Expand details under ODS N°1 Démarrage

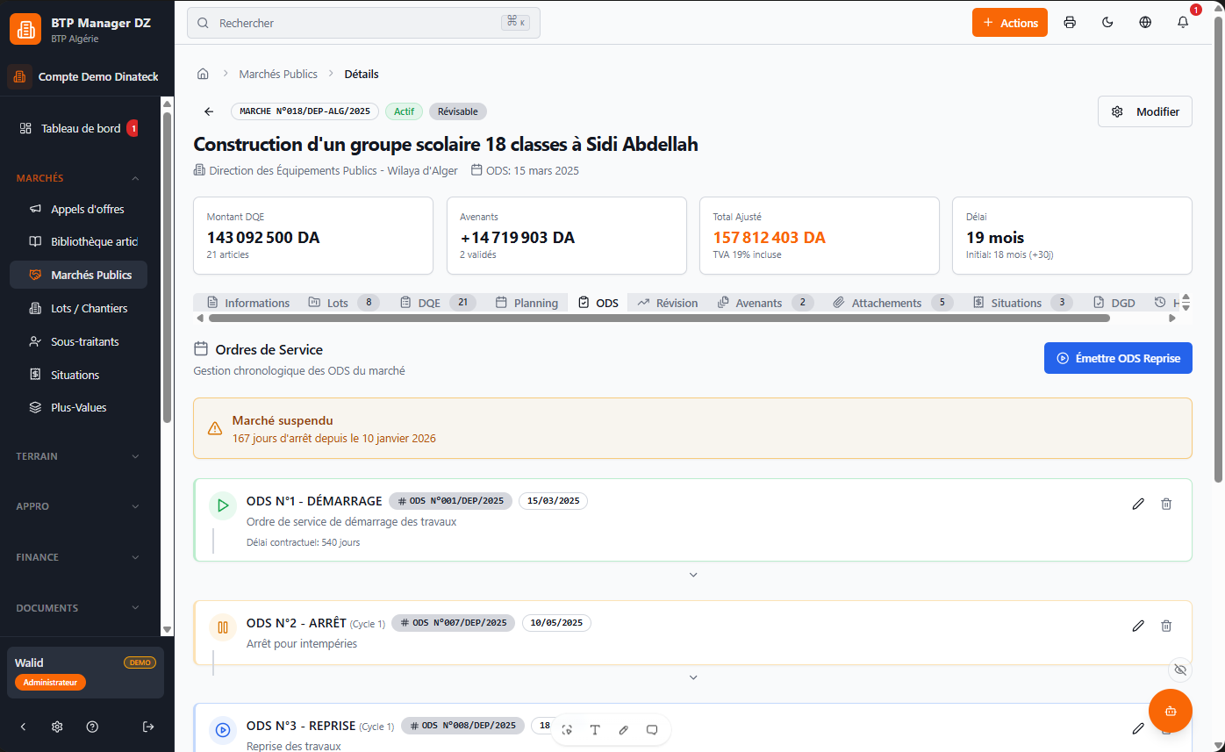(x=693, y=575)
